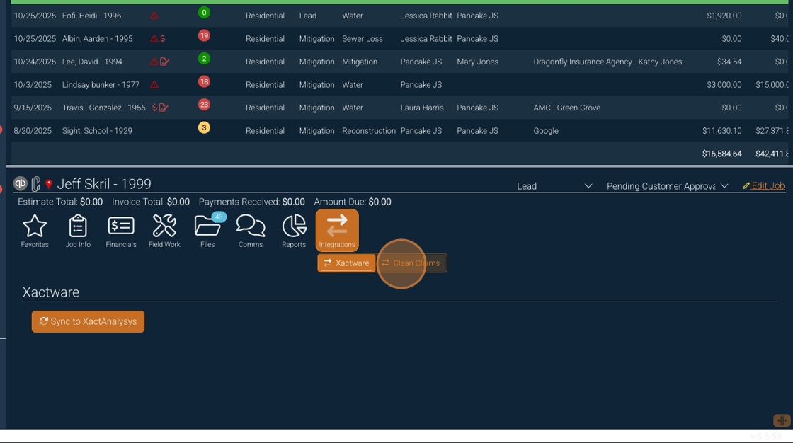The height and width of the screenshot is (443, 793).
Task: Click the Invoice Total: $0.00 label
Action: pyautogui.click(x=151, y=202)
